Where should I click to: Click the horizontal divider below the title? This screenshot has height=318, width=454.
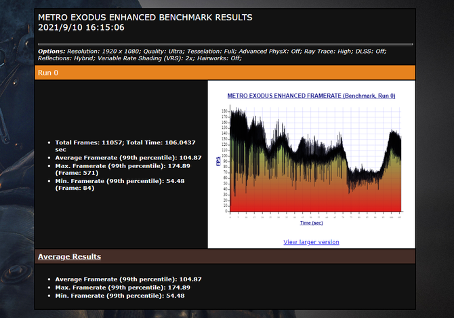pos(224,44)
